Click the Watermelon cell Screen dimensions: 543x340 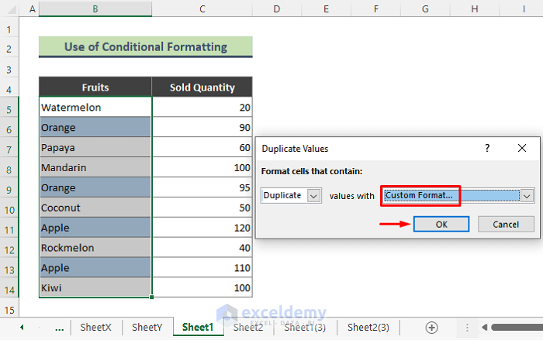point(95,107)
